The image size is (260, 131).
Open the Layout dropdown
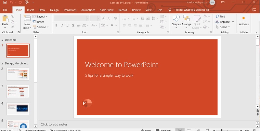click(x=40, y=16)
